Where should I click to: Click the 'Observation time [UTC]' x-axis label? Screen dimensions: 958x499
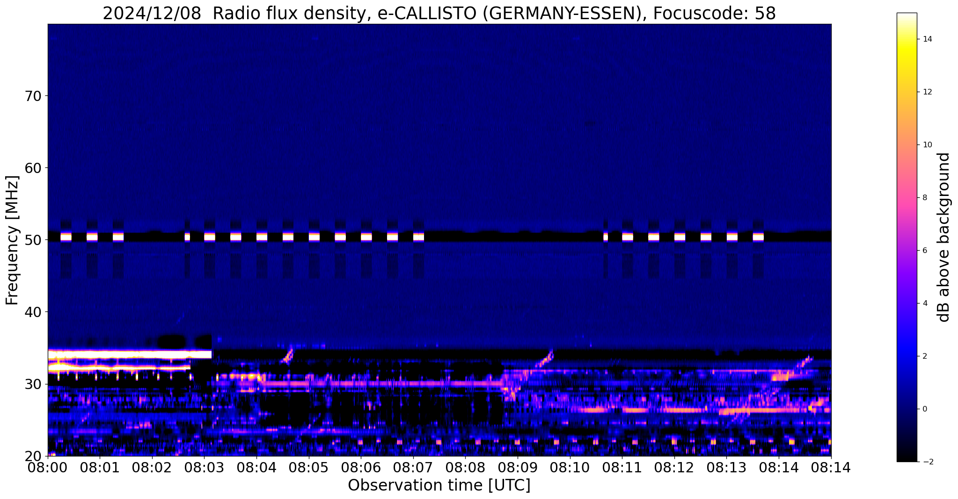[x=439, y=485]
